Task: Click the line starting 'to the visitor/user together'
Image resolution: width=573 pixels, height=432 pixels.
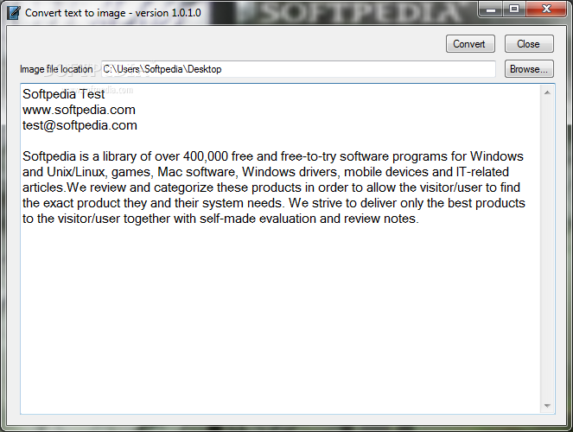Action: 220,219
